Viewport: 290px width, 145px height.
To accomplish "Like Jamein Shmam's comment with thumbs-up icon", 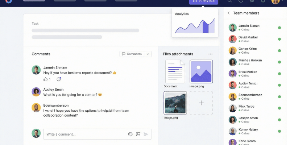I will click(46, 79).
